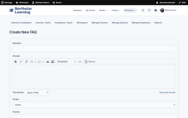Image resolution: width=188 pixels, height=118 pixels.
Task: Open Michael Vance profile avatar menu
Action: pos(168,10)
